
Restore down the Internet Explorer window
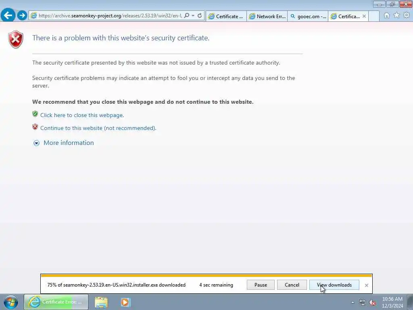point(392,4)
